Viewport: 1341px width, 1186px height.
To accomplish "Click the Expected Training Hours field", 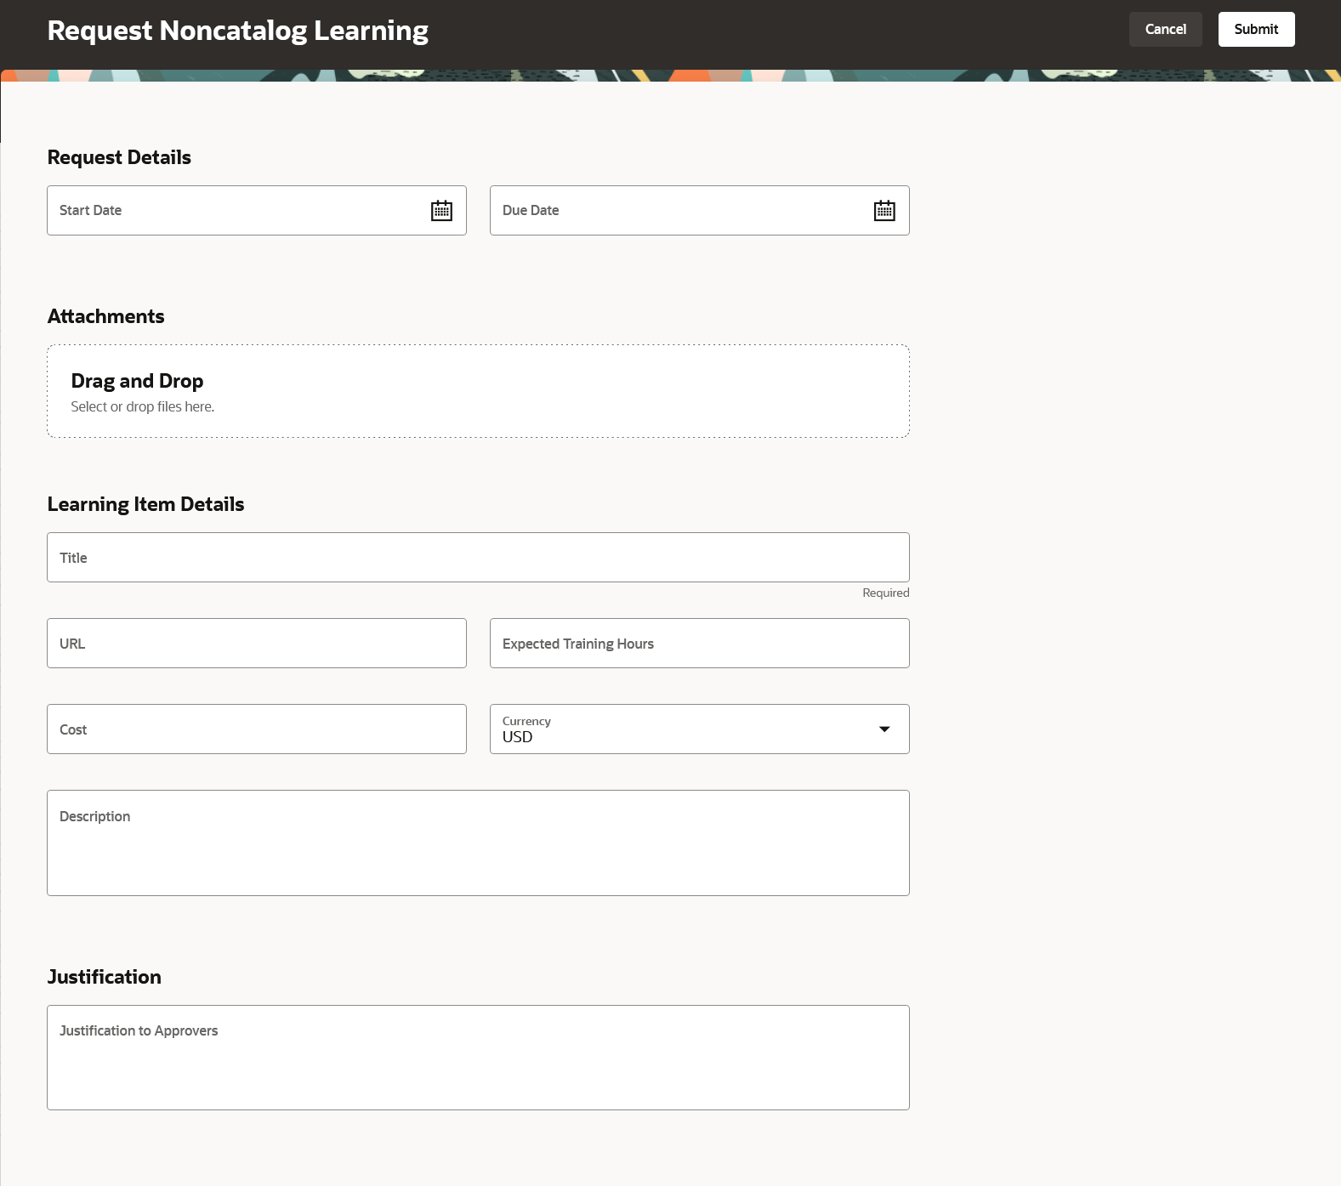I will (x=699, y=644).
